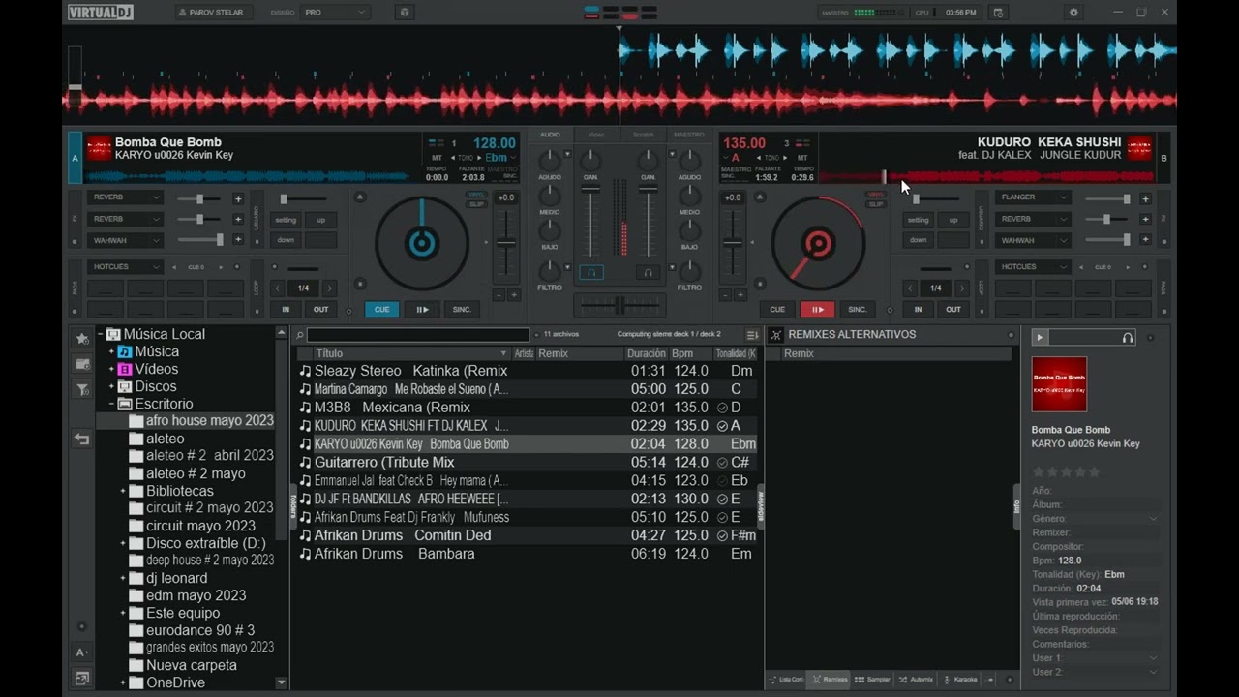
Task: Switch to the AUDIO mixer tab
Action: [x=550, y=135]
